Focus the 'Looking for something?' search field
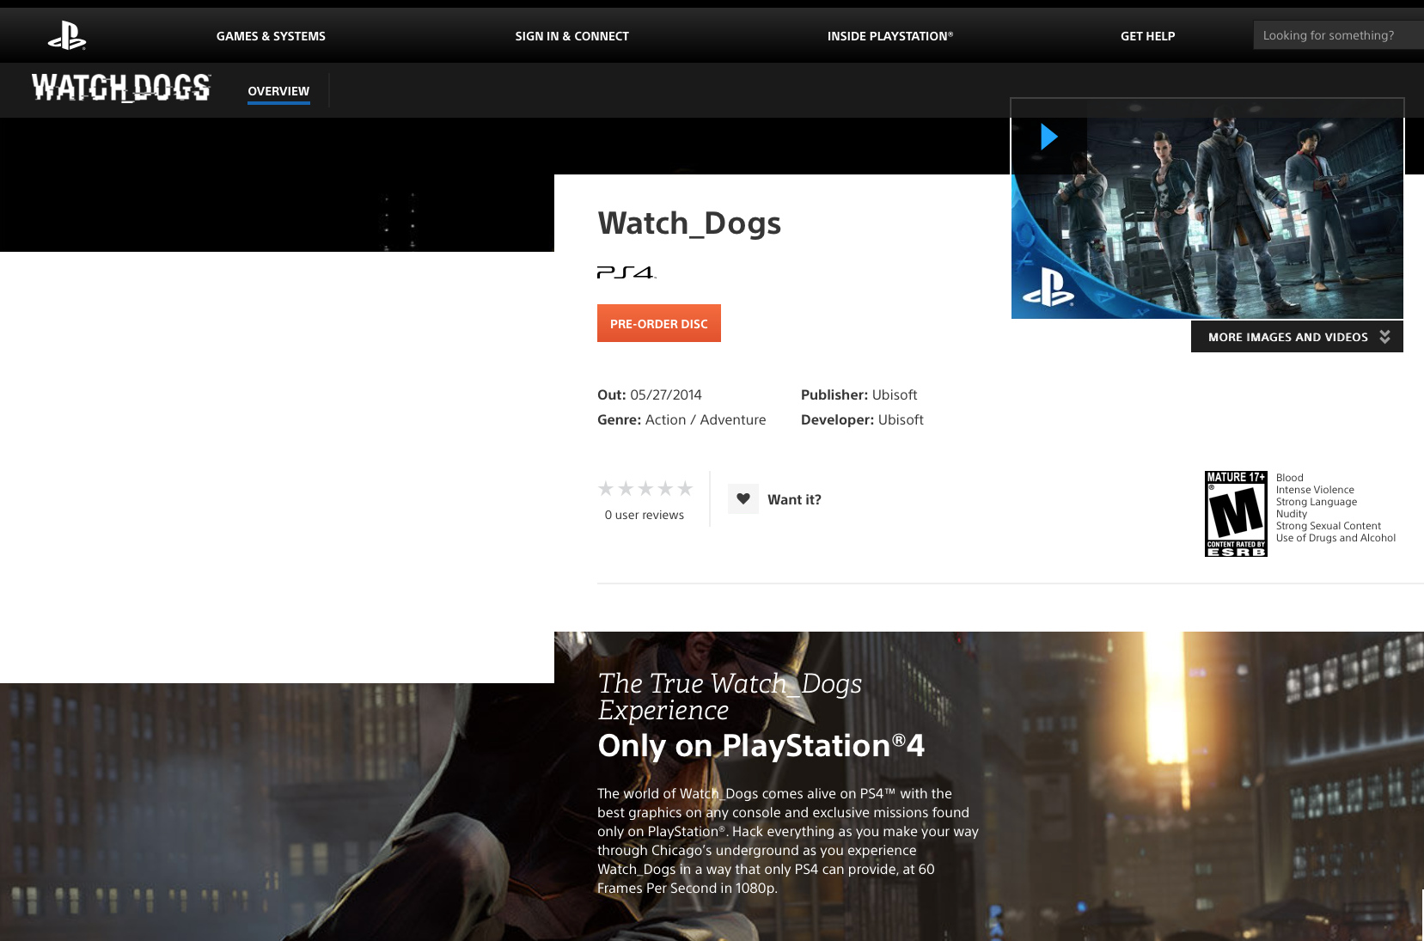 tap(1338, 35)
